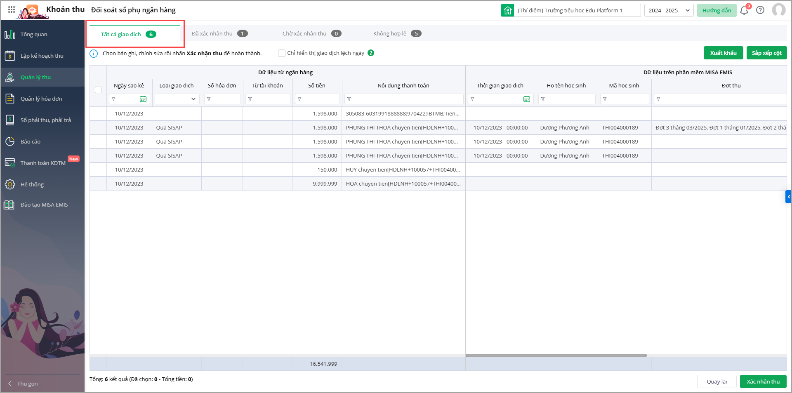Click the horizontal scrollbar under the table
The image size is (792, 393).
pyautogui.click(x=556, y=355)
